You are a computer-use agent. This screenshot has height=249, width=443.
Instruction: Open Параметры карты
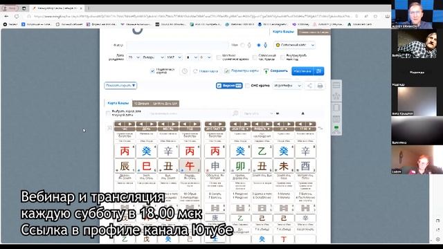pyautogui.click(x=242, y=71)
